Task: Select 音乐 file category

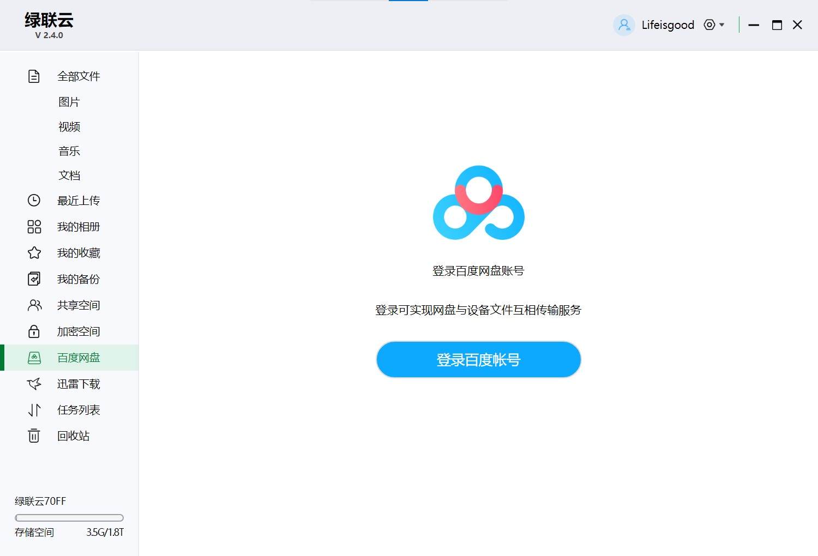Action: tap(69, 151)
